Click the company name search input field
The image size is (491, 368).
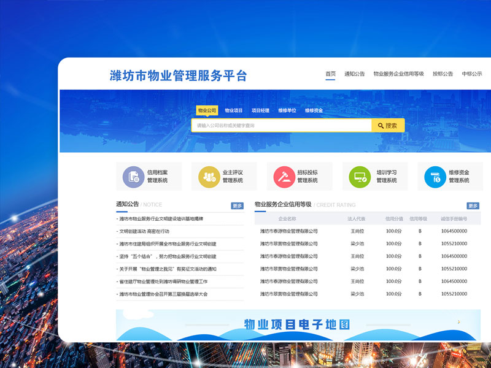coord(282,126)
